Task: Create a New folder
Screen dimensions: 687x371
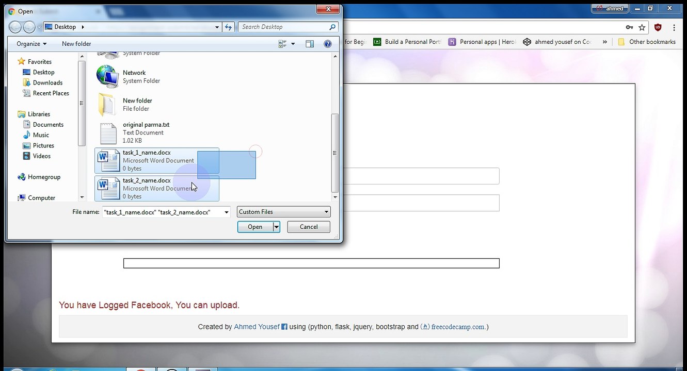Action: 76,44
